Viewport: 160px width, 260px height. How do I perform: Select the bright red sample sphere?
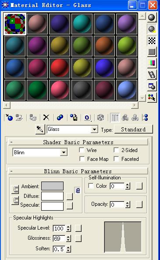point(60,68)
